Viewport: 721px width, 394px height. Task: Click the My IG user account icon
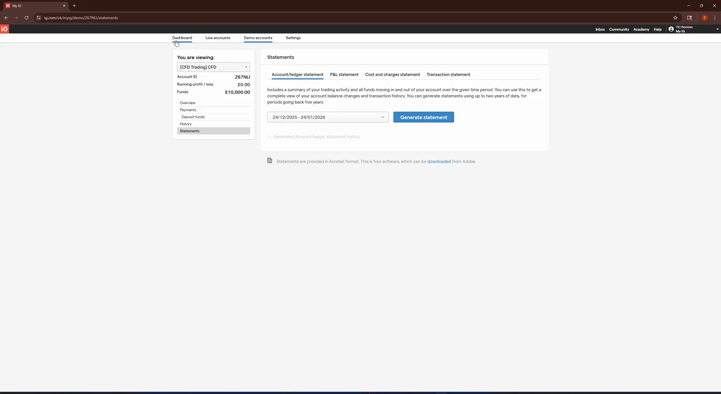tap(671, 29)
